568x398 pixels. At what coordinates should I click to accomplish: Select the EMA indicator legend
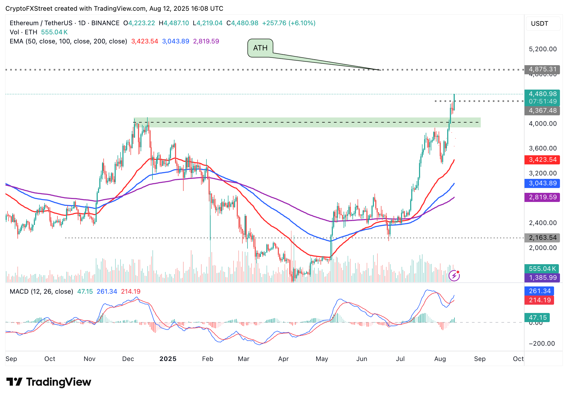pyautogui.click(x=68, y=41)
